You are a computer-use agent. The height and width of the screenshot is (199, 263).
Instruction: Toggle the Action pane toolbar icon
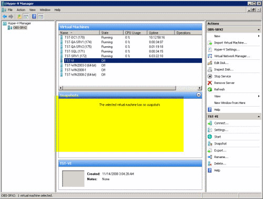pos(41,17)
